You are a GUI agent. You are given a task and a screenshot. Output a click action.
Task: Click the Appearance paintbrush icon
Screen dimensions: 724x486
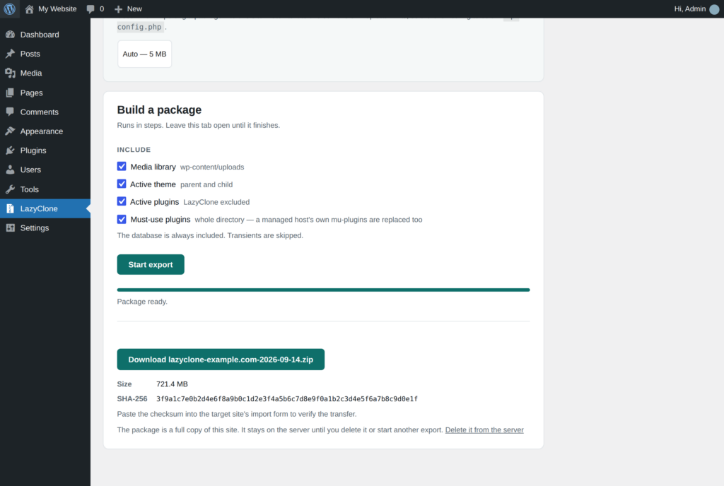point(10,131)
